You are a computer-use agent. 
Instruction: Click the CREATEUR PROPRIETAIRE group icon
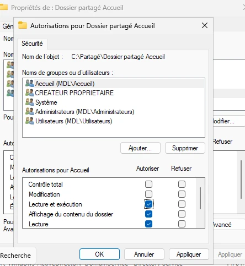tap(30, 93)
